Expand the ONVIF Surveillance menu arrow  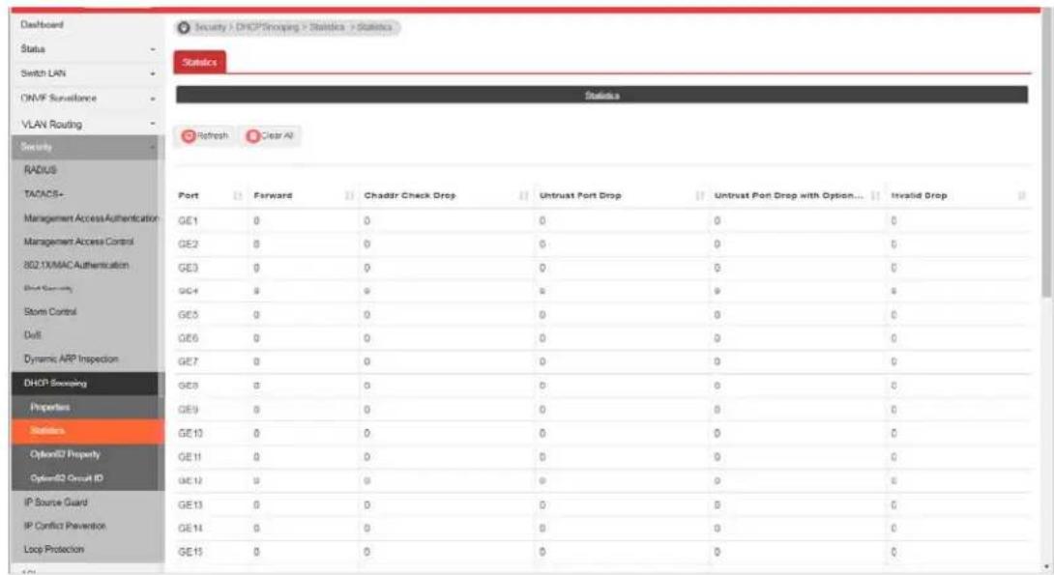[x=153, y=99]
